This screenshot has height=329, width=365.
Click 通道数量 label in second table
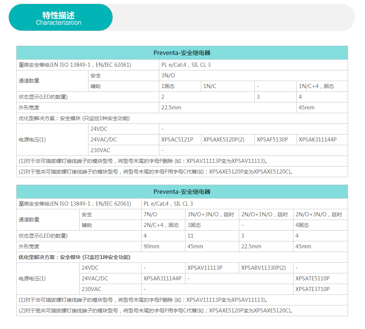click(29, 220)
